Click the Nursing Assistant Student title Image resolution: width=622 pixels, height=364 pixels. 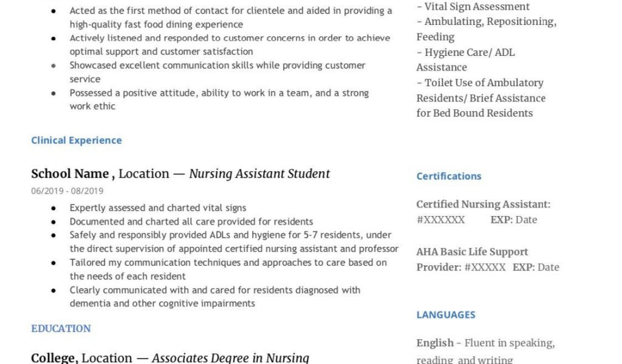pos(259,174)
